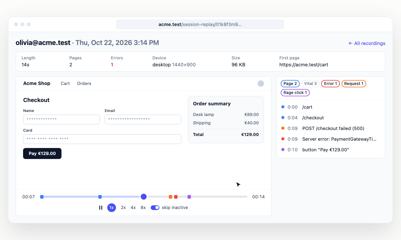Jump to the purple rage click timeline marker
Screen dimensions: 401x240
click(189, 197)
